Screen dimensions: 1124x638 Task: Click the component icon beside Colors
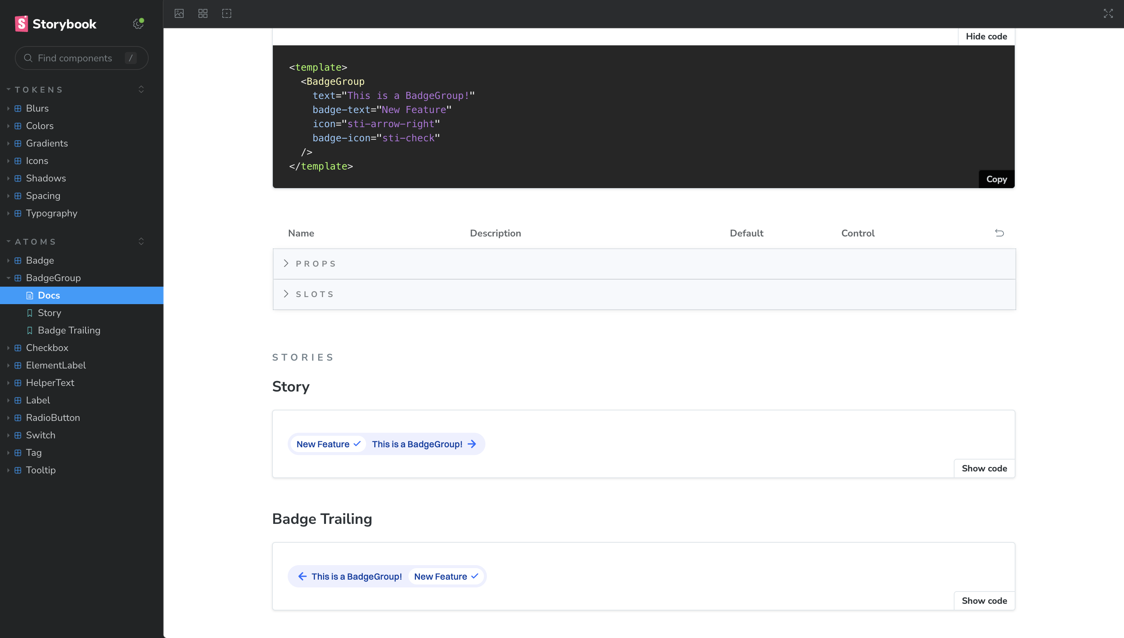[x=18, y=126]
